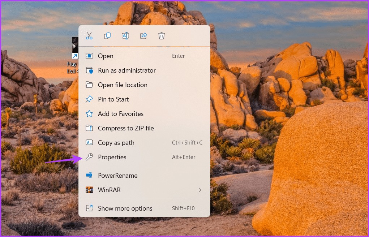Image resolution: width=369 pixels, height=237 pixels.
Task: Click the shield icon beside Run as administrator
Action: click(89, 70)
